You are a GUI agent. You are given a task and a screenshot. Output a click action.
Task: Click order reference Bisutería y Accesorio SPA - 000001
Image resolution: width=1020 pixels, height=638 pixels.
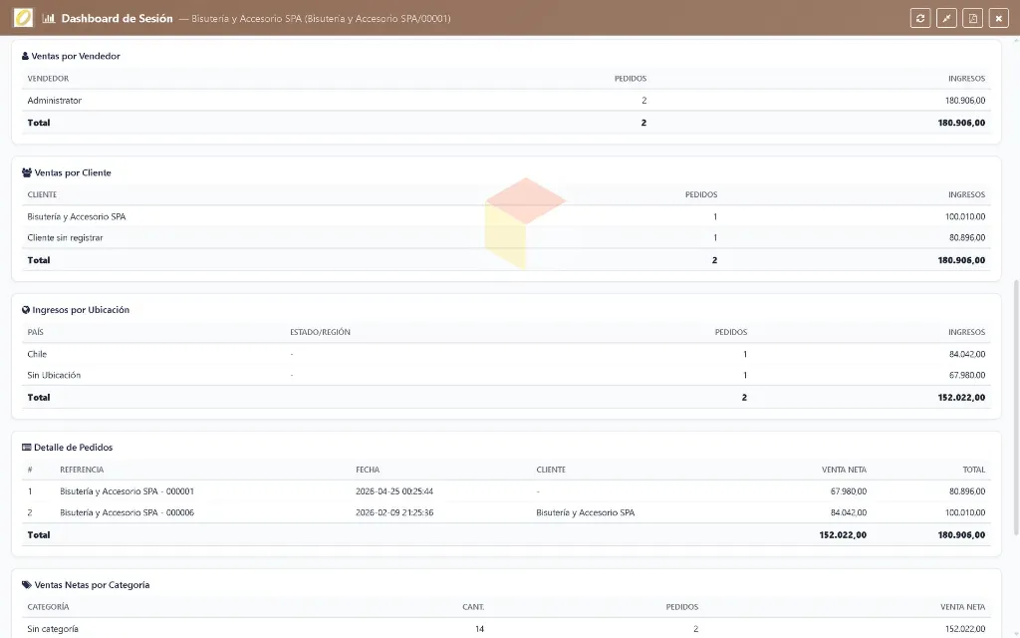click(x=127, y=491)
